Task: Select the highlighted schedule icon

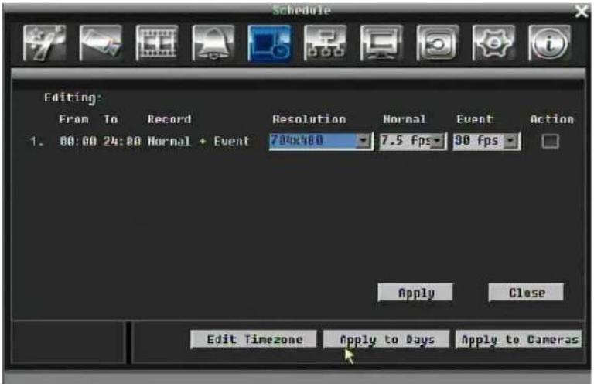Action: (269, 43)
